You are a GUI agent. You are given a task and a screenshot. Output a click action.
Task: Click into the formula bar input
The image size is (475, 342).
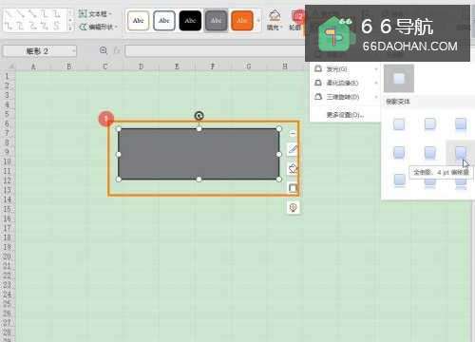coord(215,51)
